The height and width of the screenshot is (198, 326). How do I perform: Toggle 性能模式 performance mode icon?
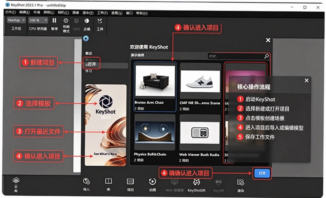[66, 20]
